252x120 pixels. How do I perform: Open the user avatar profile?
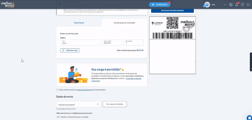pos(207,5)
